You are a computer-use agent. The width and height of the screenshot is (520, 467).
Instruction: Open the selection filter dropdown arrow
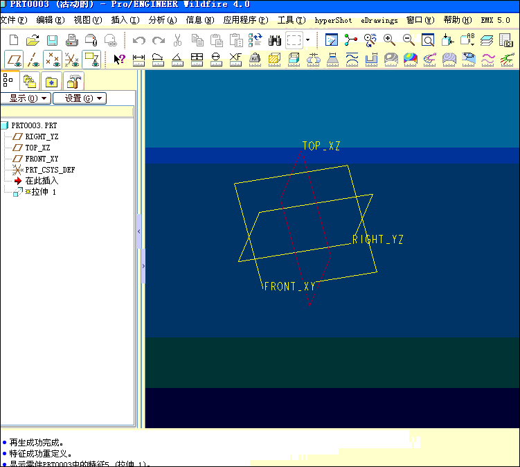click(307, 40)
